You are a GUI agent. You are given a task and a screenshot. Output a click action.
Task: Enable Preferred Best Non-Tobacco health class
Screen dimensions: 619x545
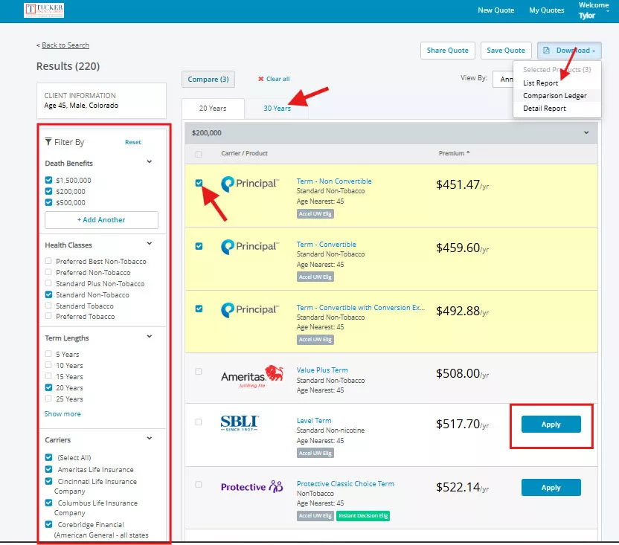(x=49, y=261)
